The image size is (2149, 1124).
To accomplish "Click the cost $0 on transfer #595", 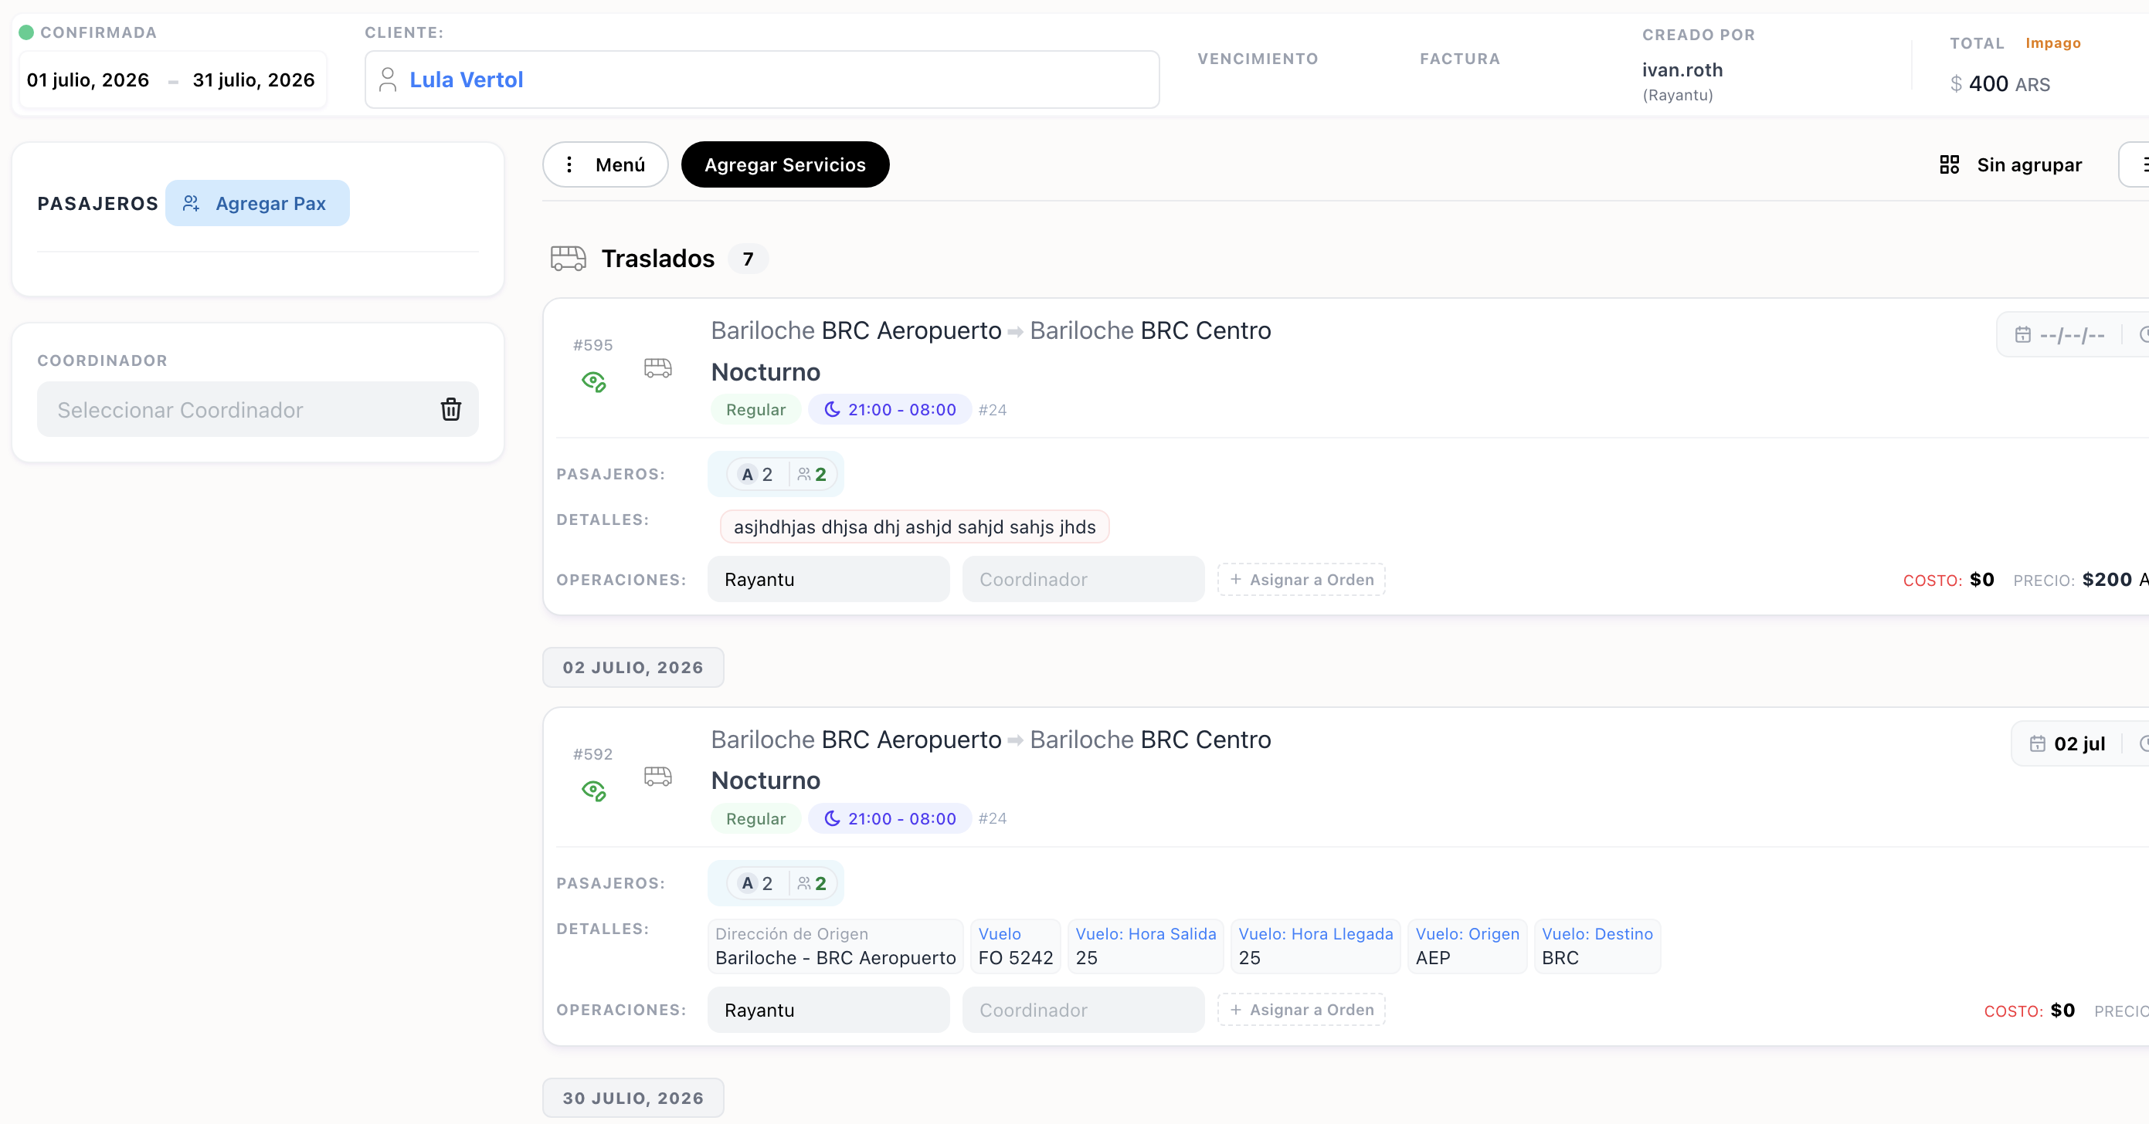I will (x=1981, y=580).
